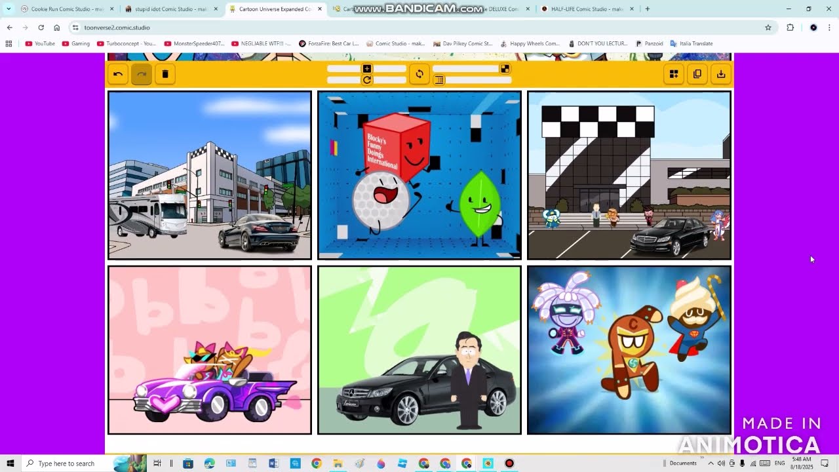Bookmark this page with star icon
The image size is (839, 472).
tap(768, 28)
